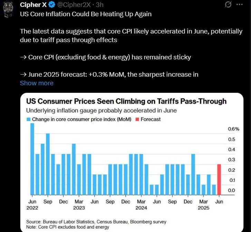The image size is (251, 232).
Task: Open the chart image headline text
Action: [x=126, y=101]
